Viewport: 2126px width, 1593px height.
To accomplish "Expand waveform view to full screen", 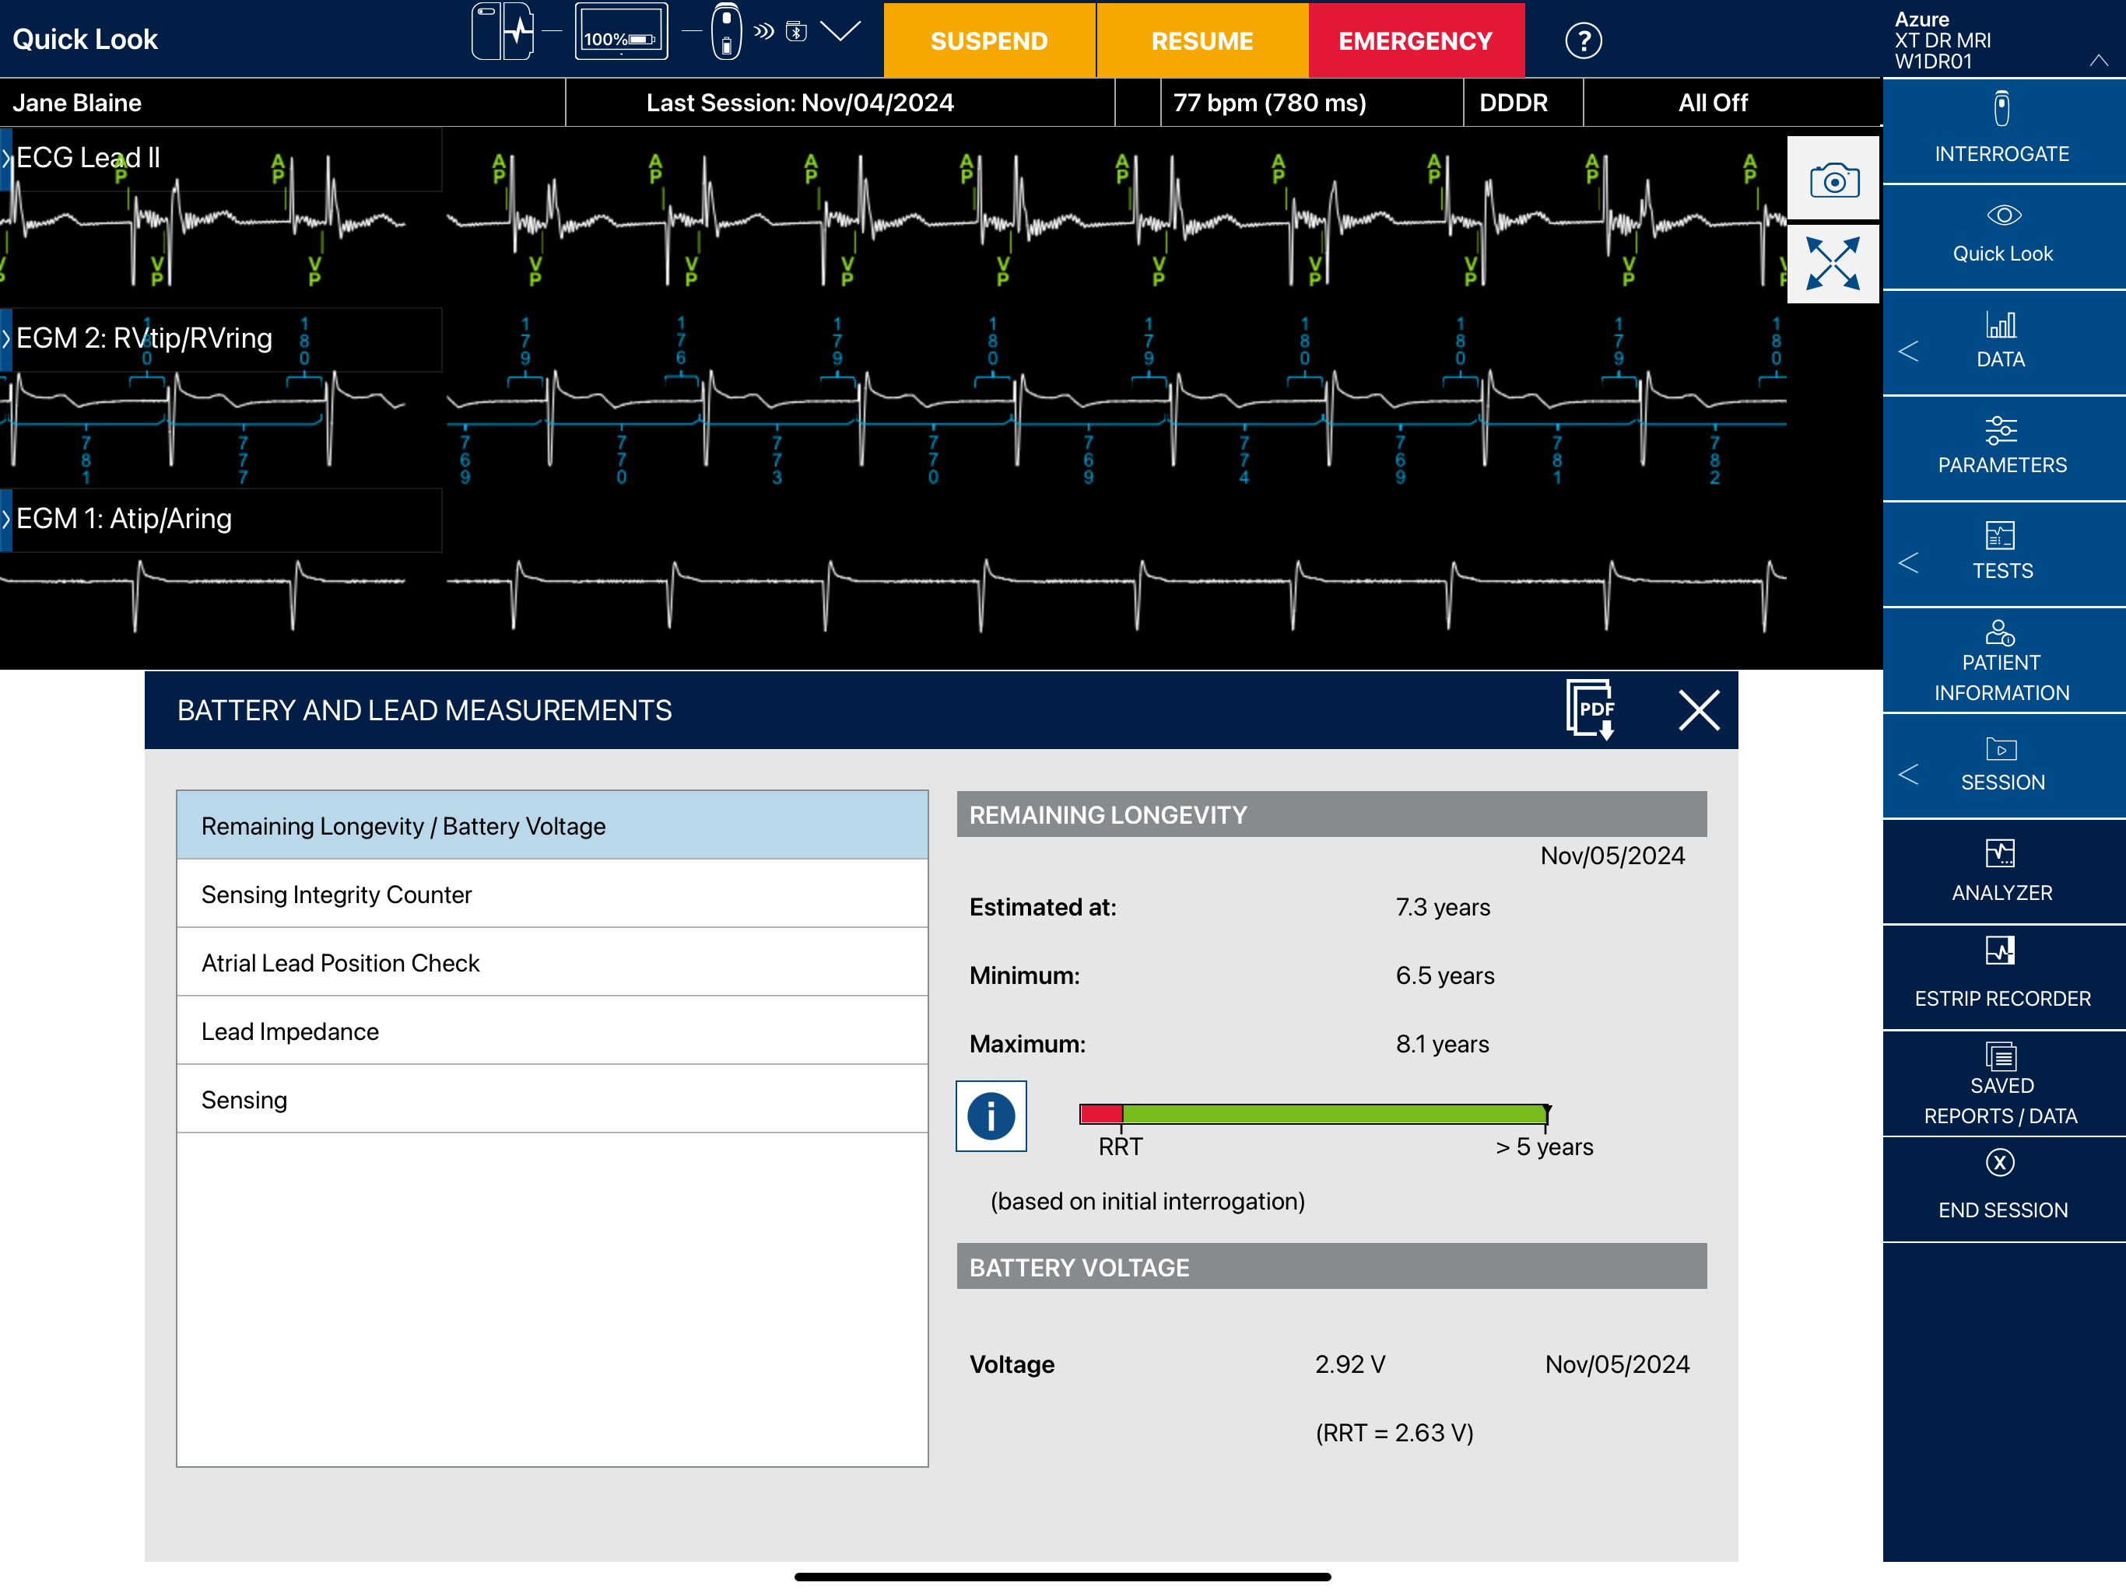I will click(x=1833, y=263).
